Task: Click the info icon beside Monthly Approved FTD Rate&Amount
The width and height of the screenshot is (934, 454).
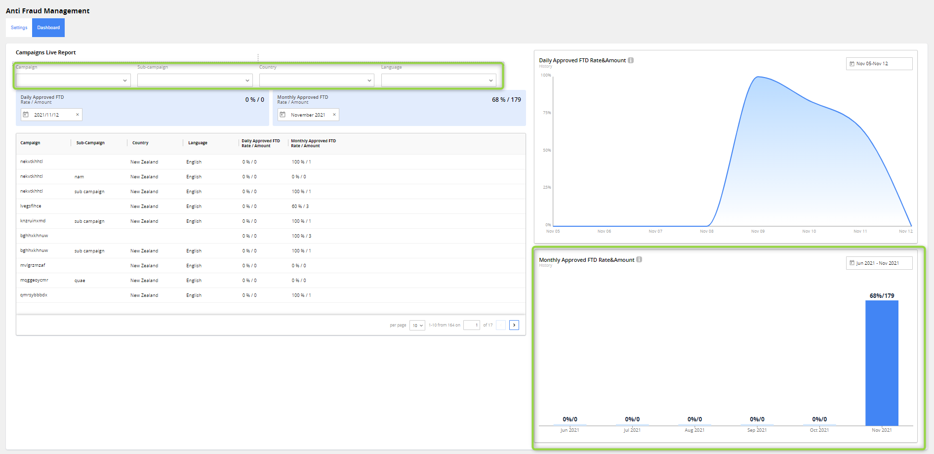Action: click(x=640, y=259)
